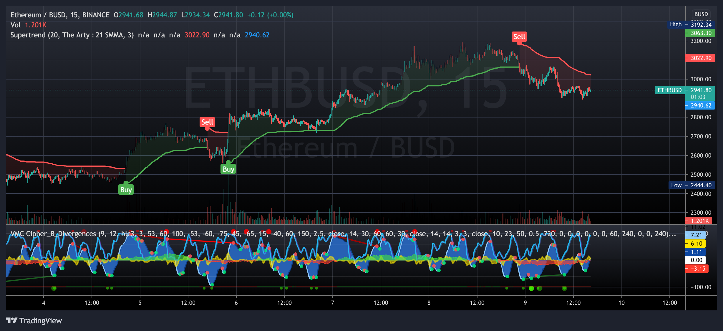Click the day 10 label on time axis
723x331 pixels.
(621, 303)
